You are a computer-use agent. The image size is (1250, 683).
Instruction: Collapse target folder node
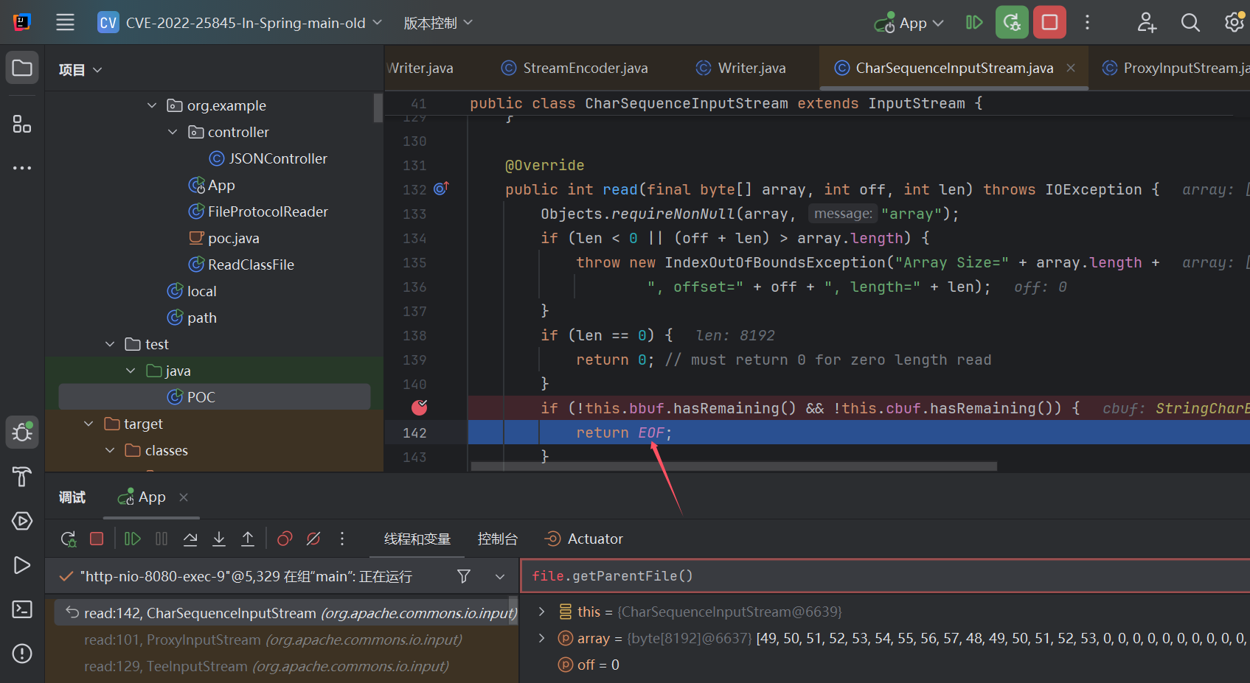(x=88, y=424)
